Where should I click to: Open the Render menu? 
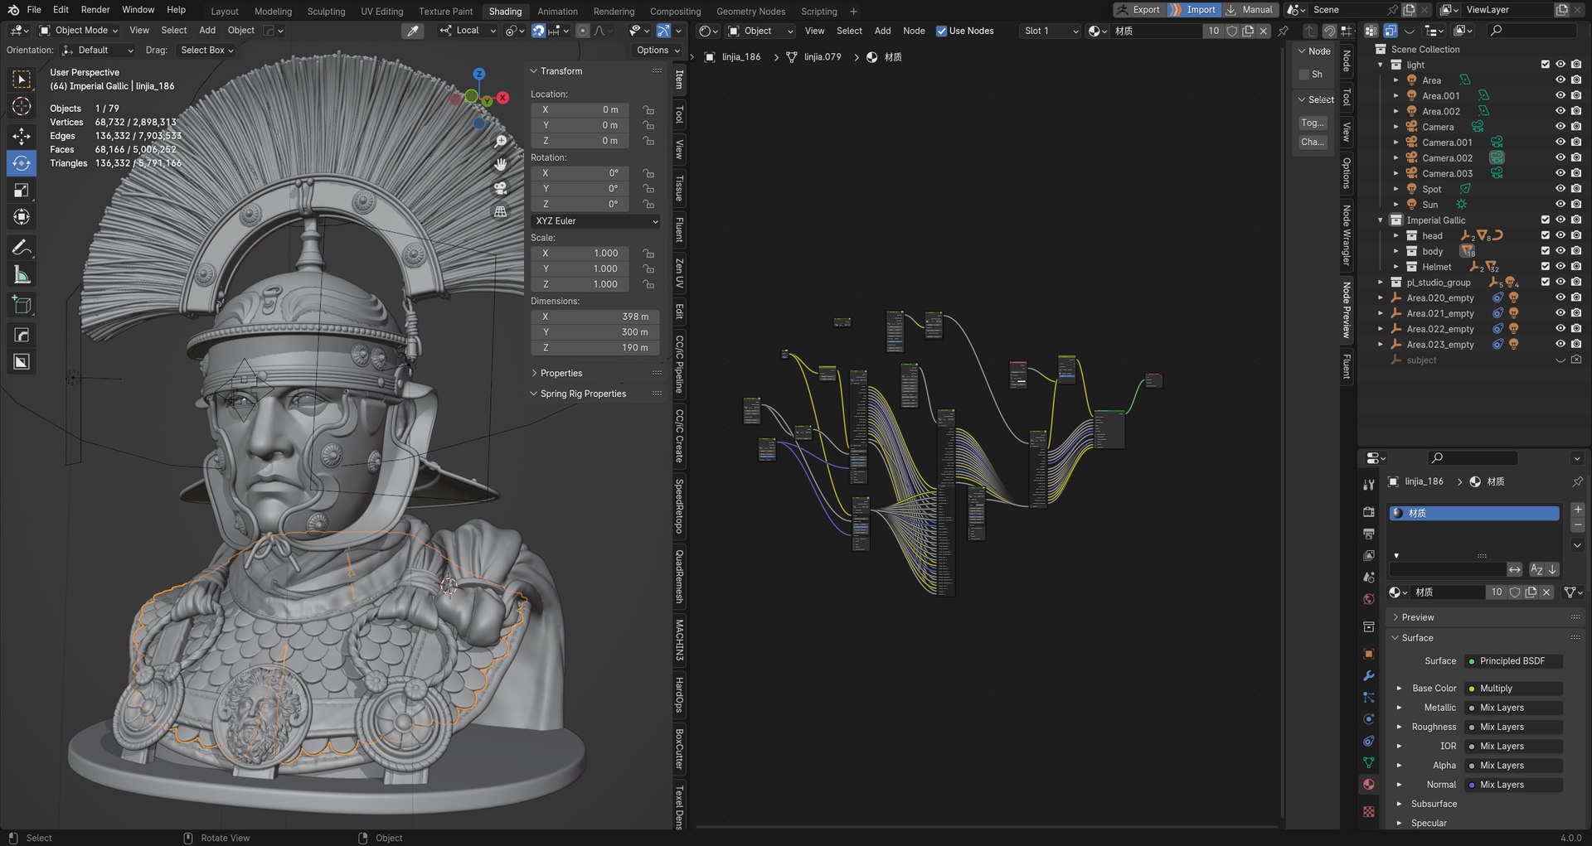[95, 10]
